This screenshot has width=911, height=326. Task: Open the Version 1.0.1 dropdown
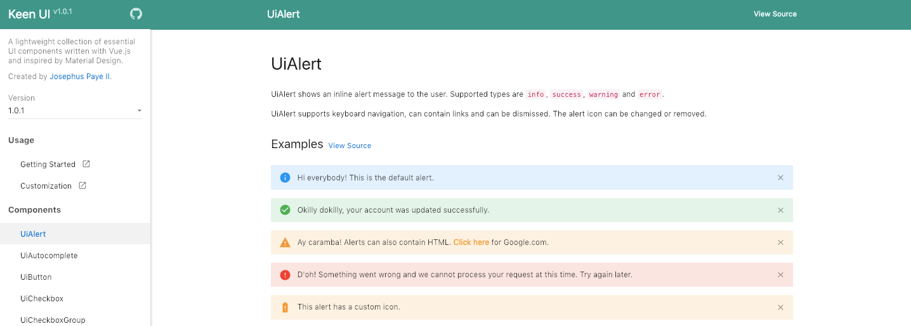75,111
